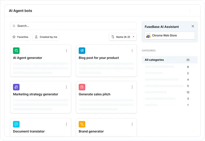Toggle the Created by me filter

point(46,37)
